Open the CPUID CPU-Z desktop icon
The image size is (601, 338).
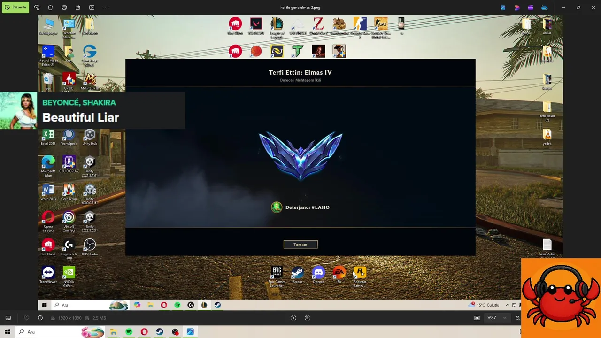[69, 165]
